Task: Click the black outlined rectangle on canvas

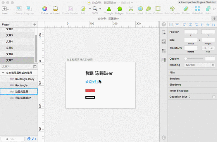Action: [90, 97]
